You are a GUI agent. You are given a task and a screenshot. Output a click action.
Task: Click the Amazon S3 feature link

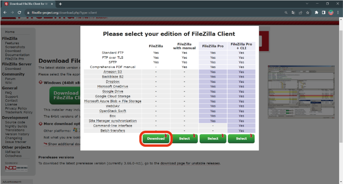click(x=113, y=72)
